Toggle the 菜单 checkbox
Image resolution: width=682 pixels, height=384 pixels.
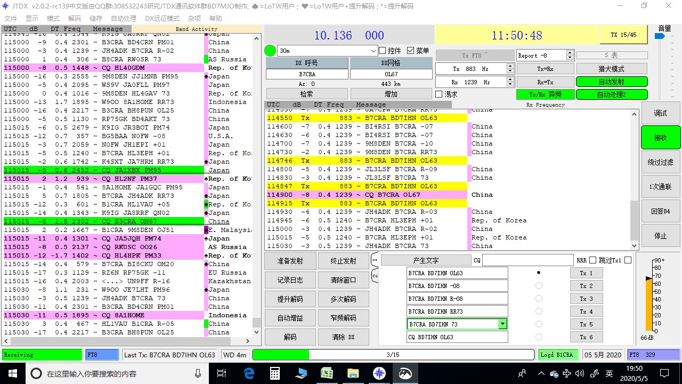[x=410, y=51]
